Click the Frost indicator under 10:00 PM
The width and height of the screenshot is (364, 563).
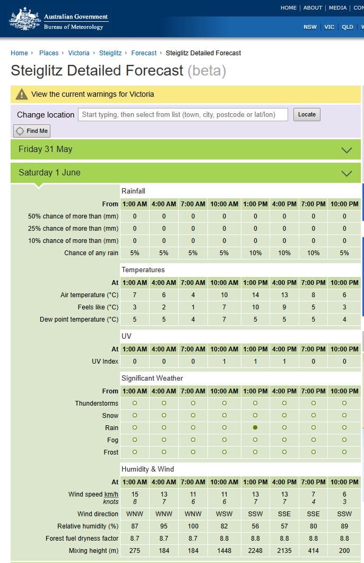(x=344, y=452)
